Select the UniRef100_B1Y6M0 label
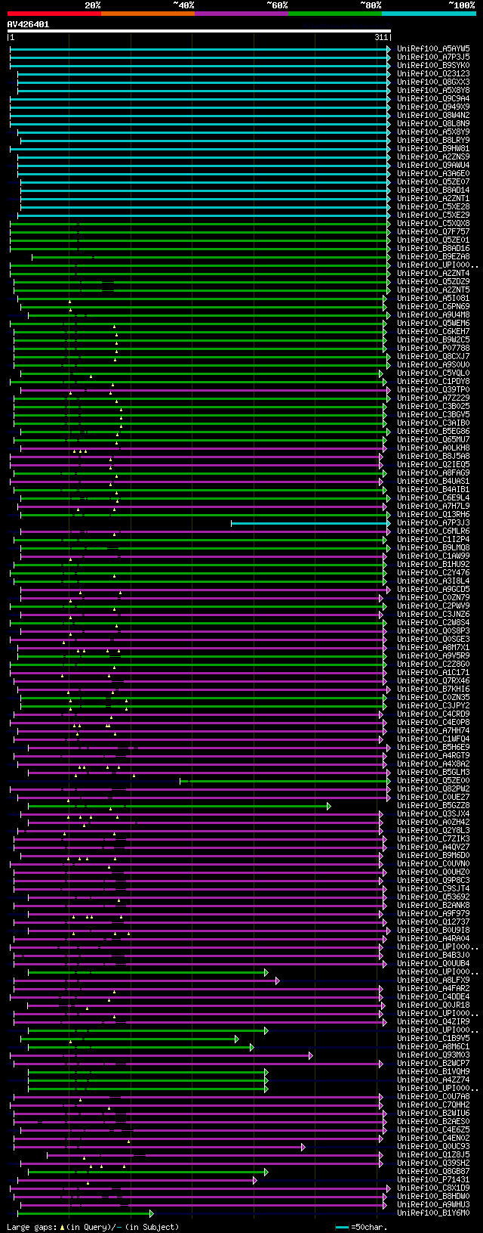The image size is (483, 1233). point(433,1213)
